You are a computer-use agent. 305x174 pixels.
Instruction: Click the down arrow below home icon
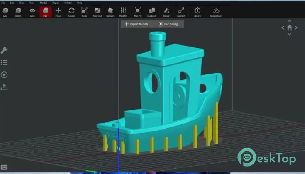point(289,34)
